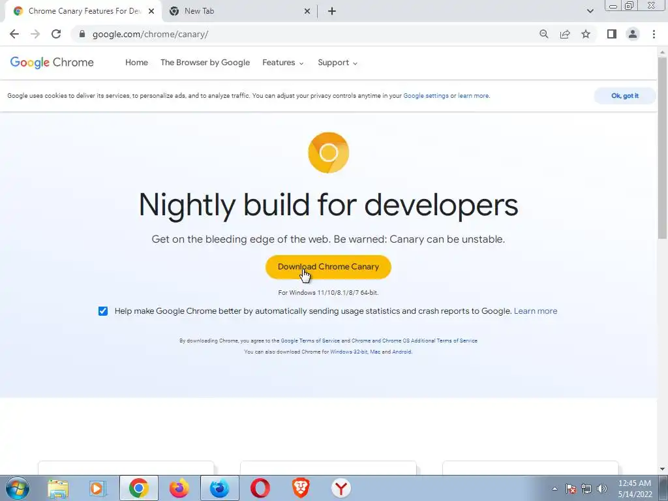Viewport: 668px width, 501px height.
Task: Open The Browser by Google page
Action: [x=205, y=63]
